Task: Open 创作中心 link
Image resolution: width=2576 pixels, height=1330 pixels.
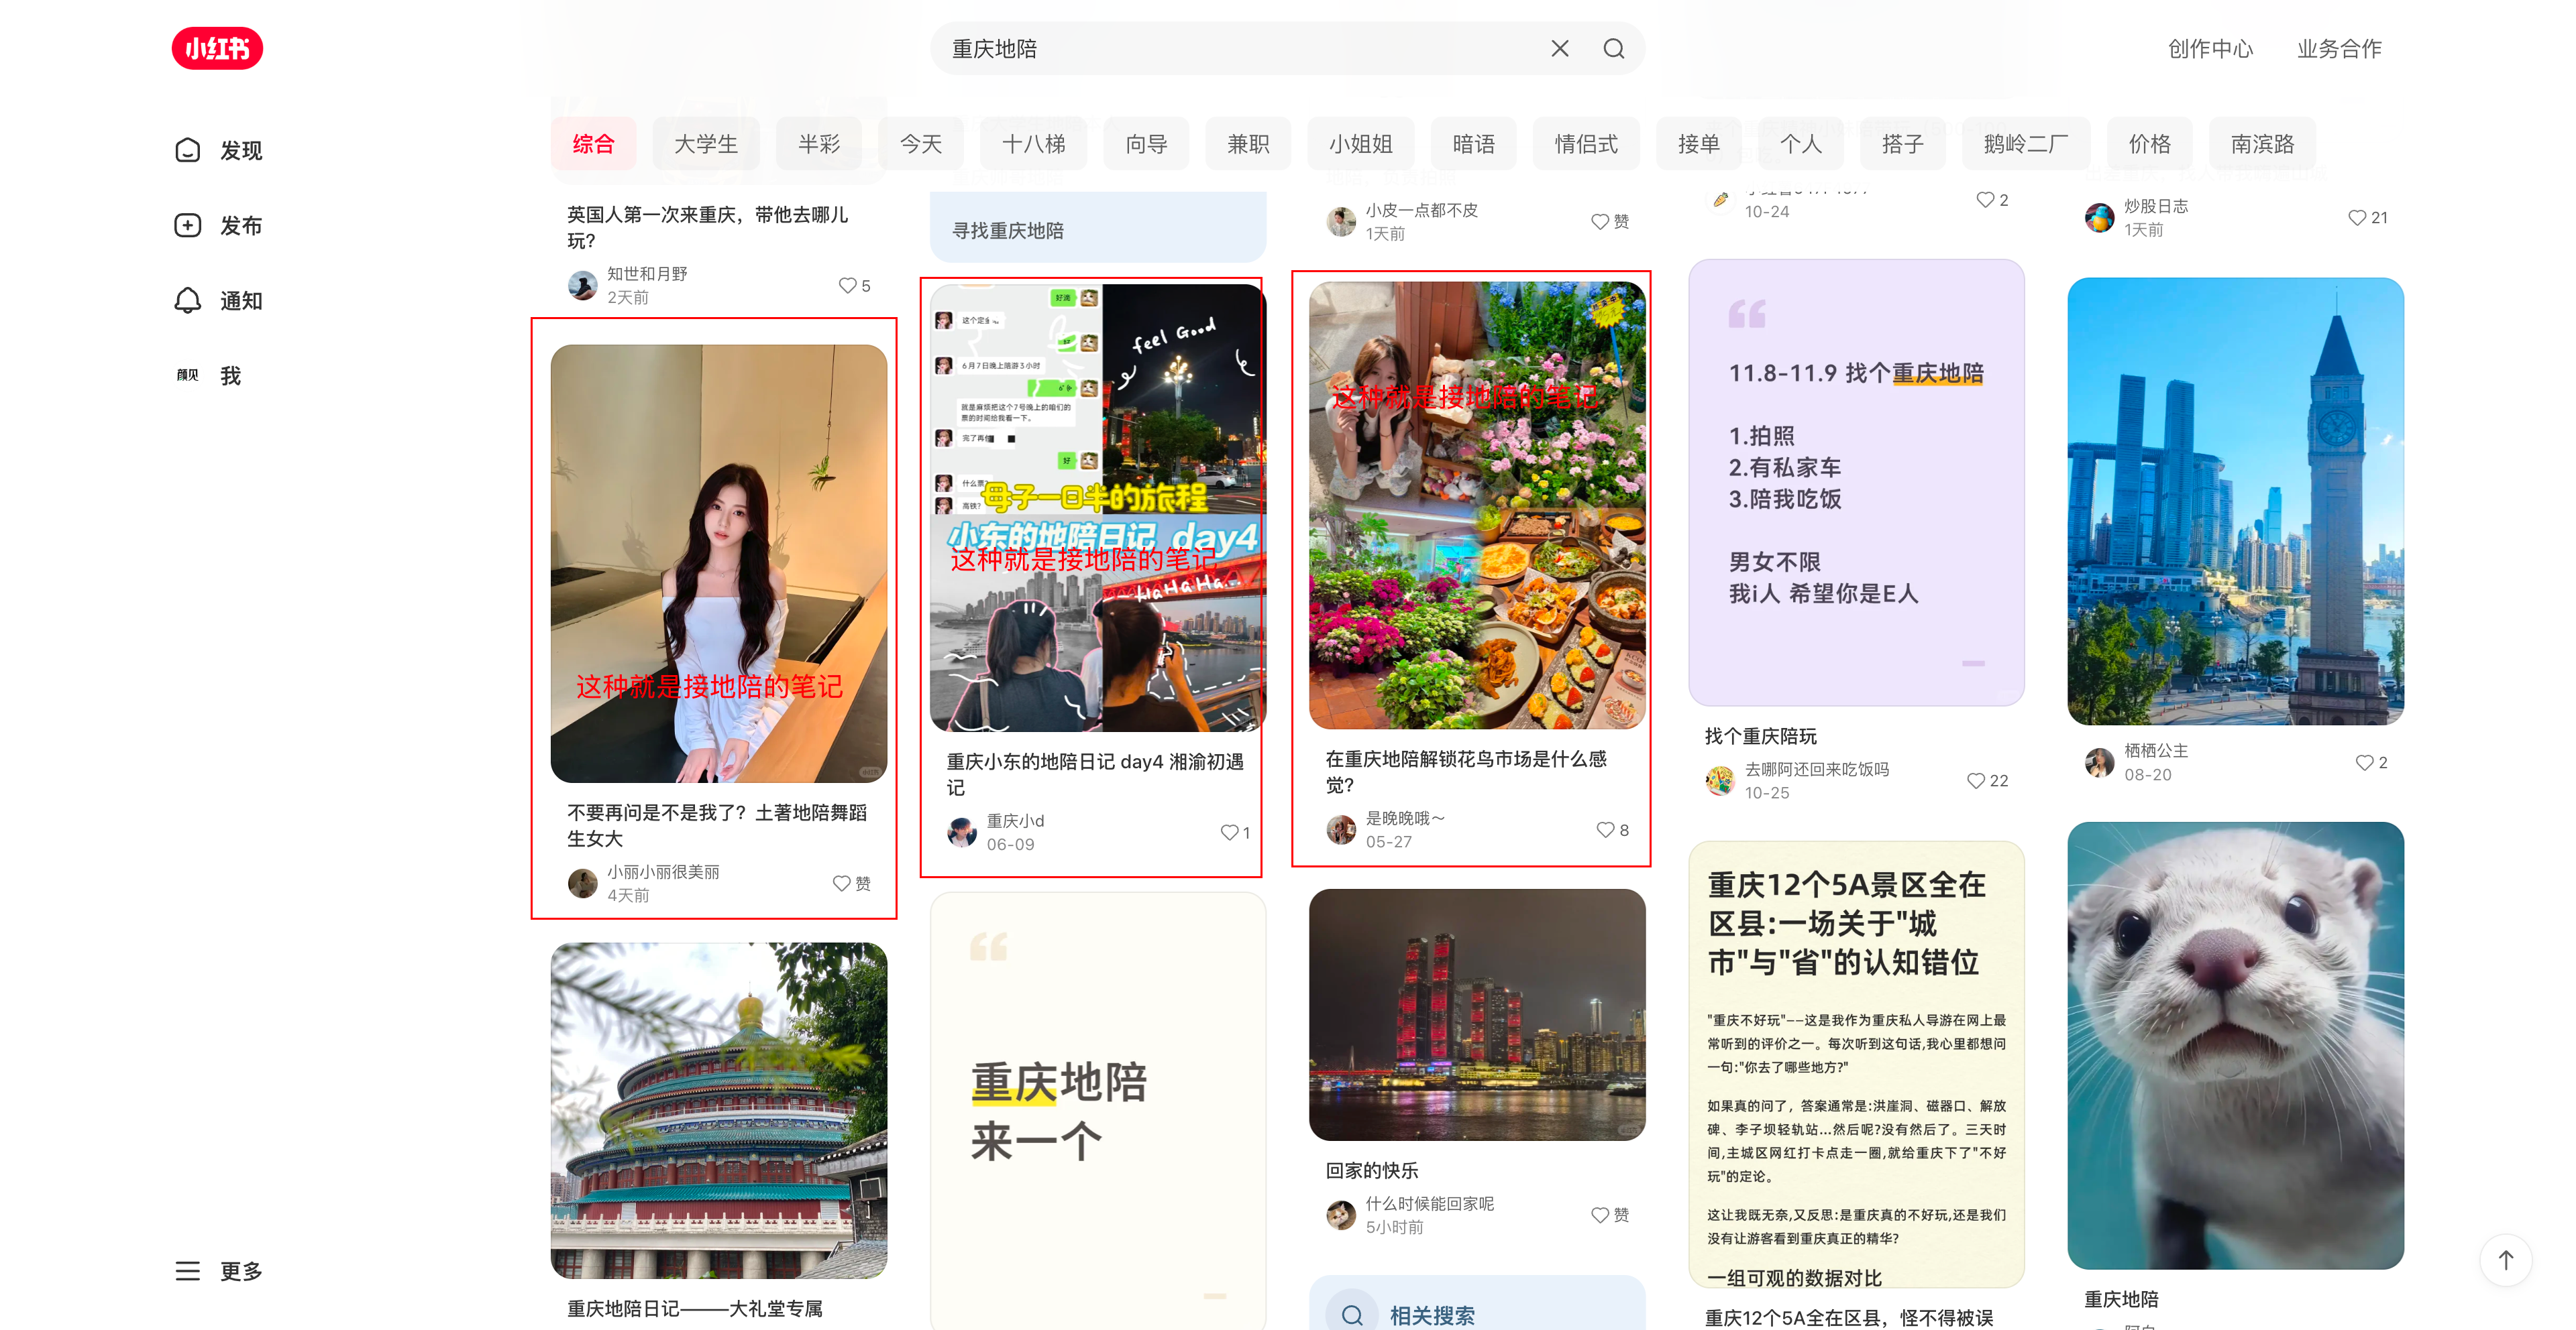Action: (x=2210, y=48)
